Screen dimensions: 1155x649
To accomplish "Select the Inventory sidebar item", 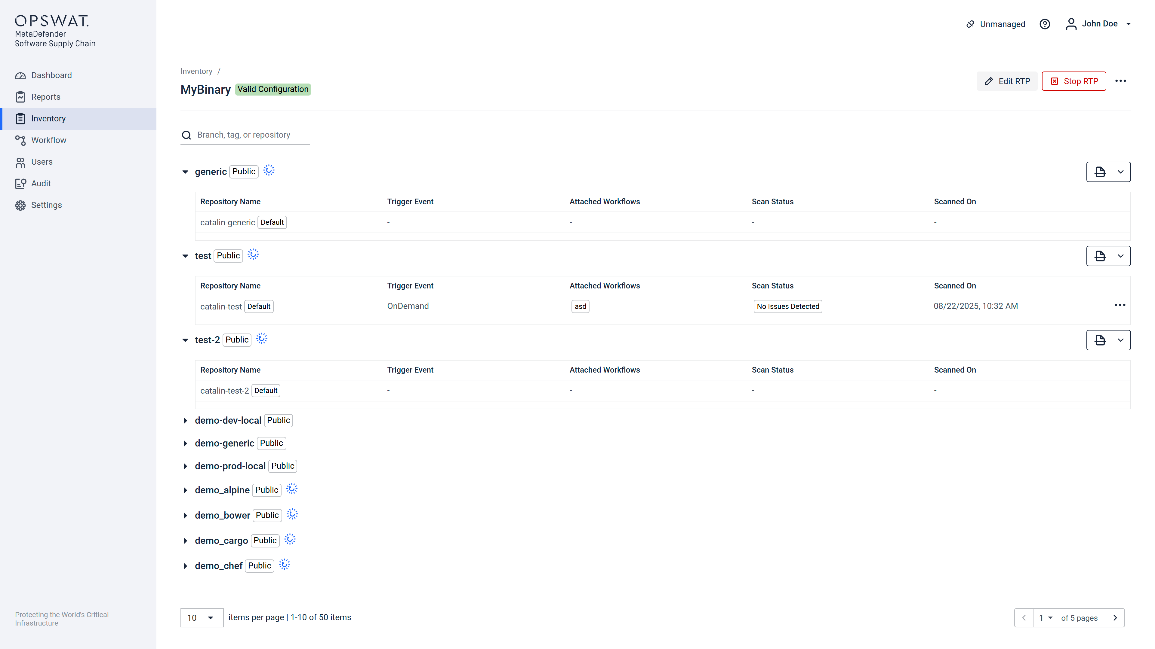I will pyautogui.click(x=78, y=119).
